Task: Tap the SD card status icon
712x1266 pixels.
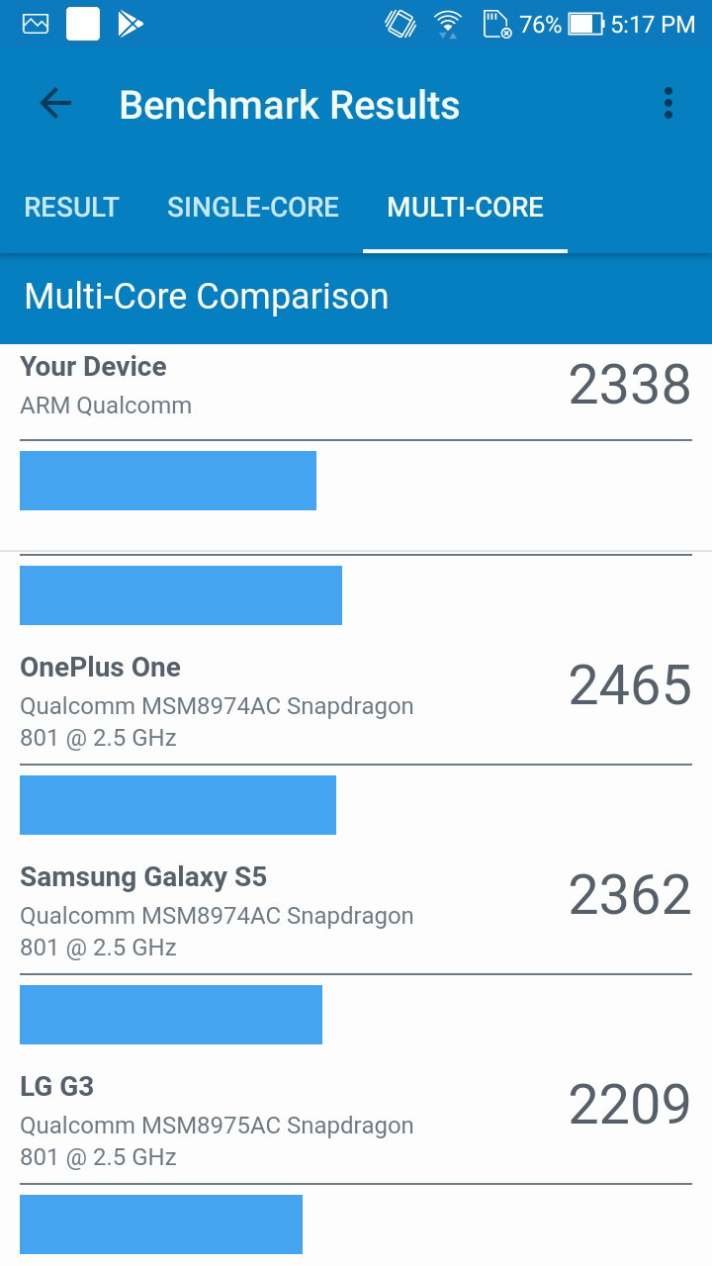Action: tap(496, 24)
